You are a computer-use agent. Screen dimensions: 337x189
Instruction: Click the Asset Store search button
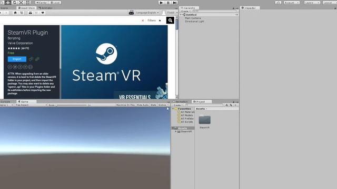pos(170,20)
